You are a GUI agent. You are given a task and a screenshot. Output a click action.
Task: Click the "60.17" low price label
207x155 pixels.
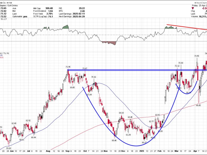[144, 143]
